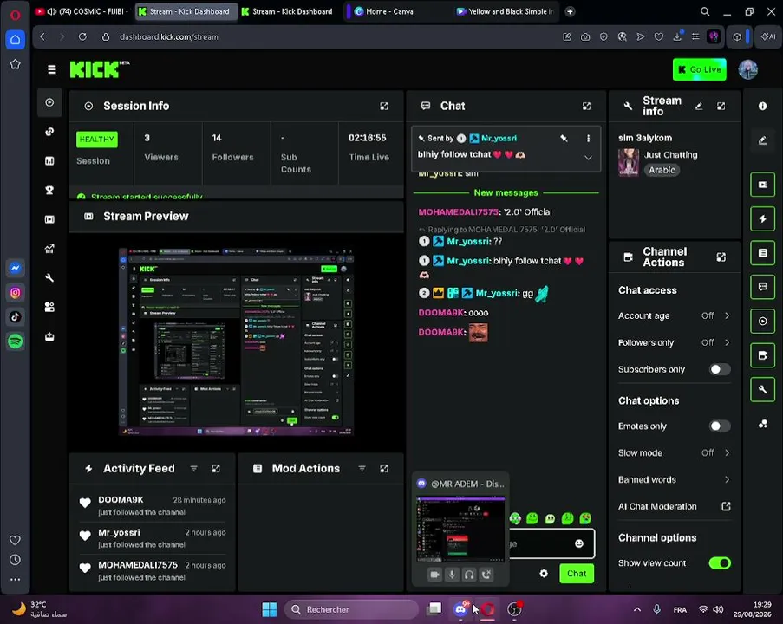The image size is (783, 624).
Task: Collapse the pinned message chevron
Action: click(x=588, y=158)
